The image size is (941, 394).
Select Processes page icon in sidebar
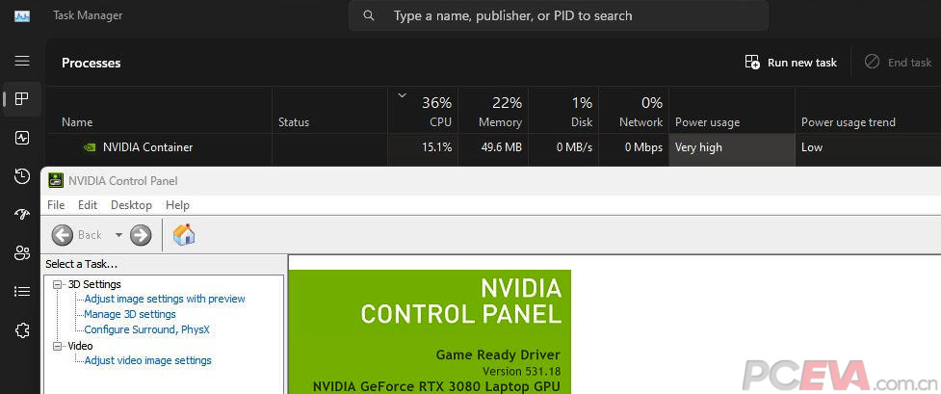pyautogui.click(x=22, y=99)
